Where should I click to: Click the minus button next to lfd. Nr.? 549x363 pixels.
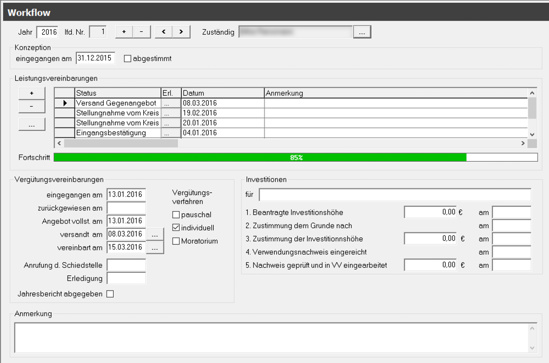pyautogui.click(x=142, y=32)
